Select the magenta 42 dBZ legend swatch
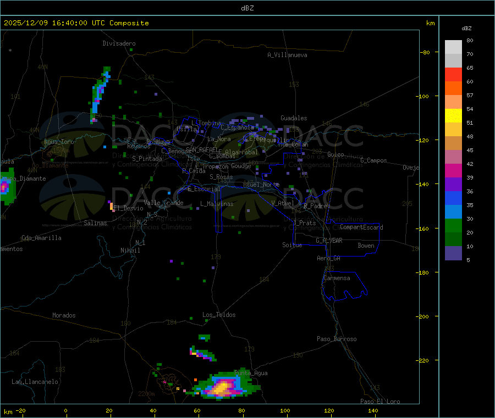Screen dimensions: 495x418 click(453, 170)
